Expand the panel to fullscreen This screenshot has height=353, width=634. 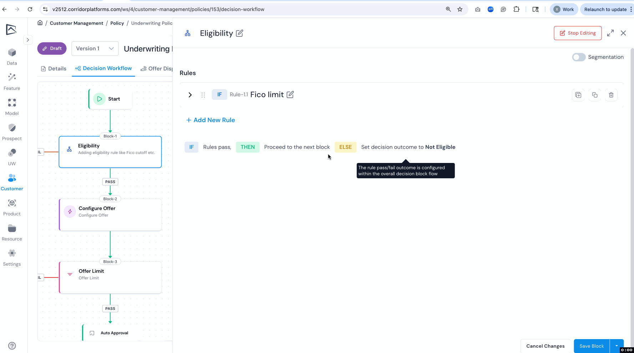click(x=610, y=33)
